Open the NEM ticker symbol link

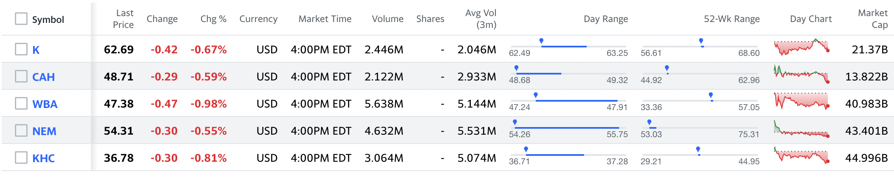pyautogui.click(x=44, y=131)
